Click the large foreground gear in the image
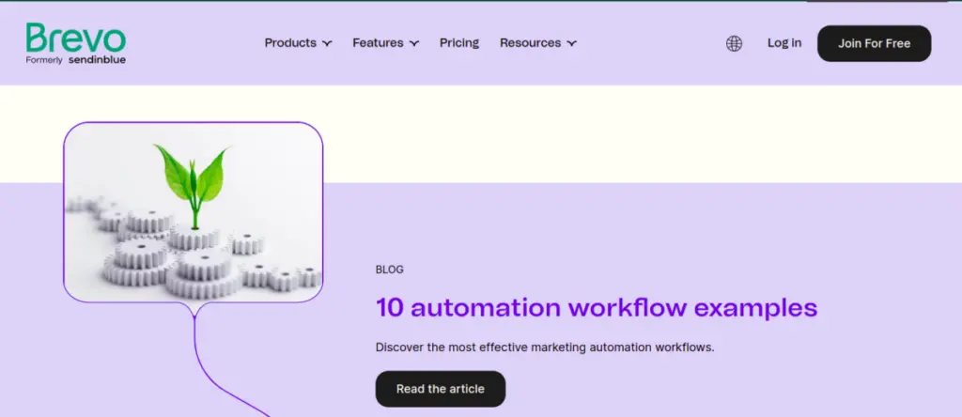The height and width of the screenshot is (417, 962). [202, 265]
